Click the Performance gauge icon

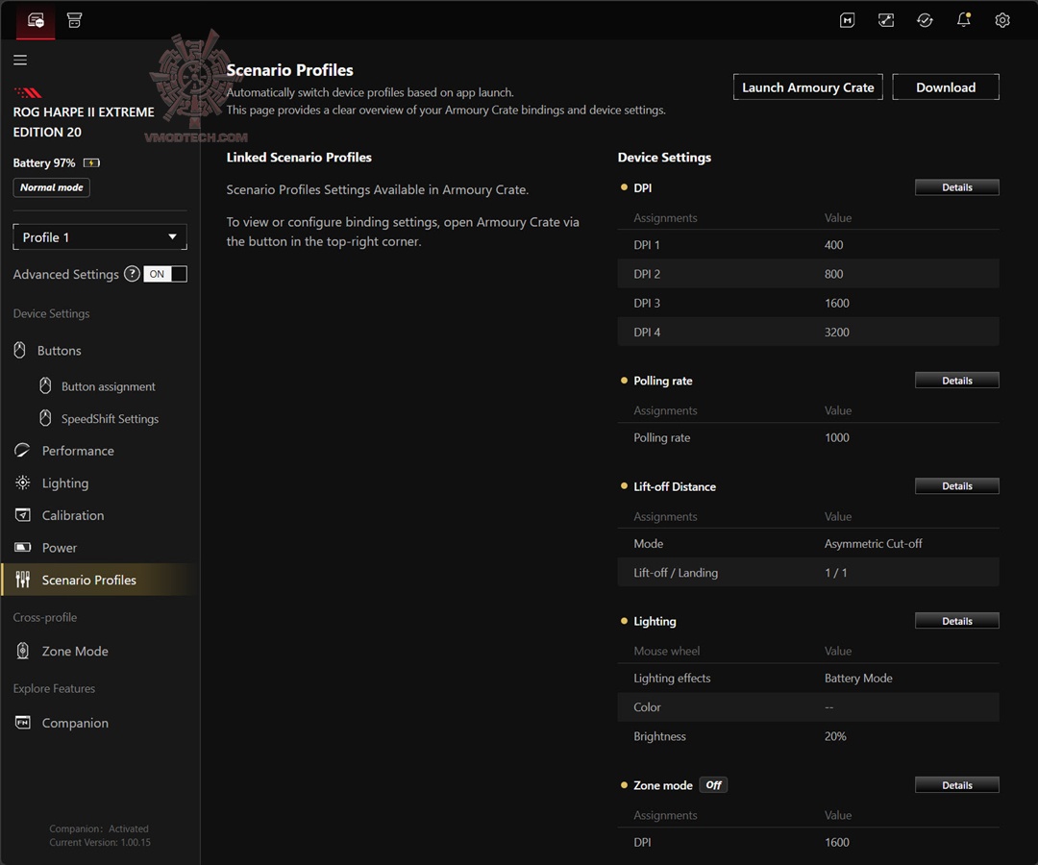tap(22, 451)
